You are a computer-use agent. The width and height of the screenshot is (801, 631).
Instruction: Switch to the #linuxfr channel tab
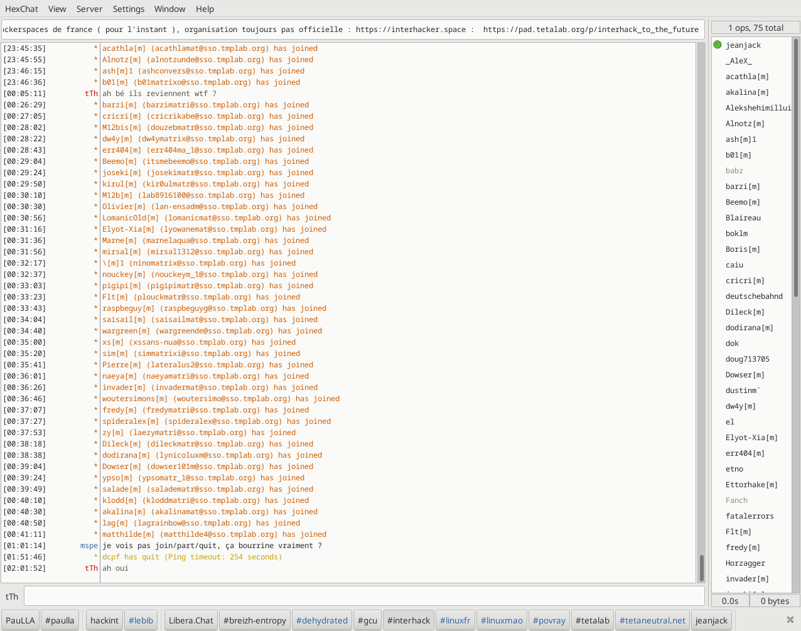[x=455, y=620]
